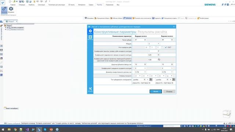Viewport: 235px width, 132px height.
Task: Open driven wheel measuring roller diameter dropdown
Action: click(x=172, y=72)
